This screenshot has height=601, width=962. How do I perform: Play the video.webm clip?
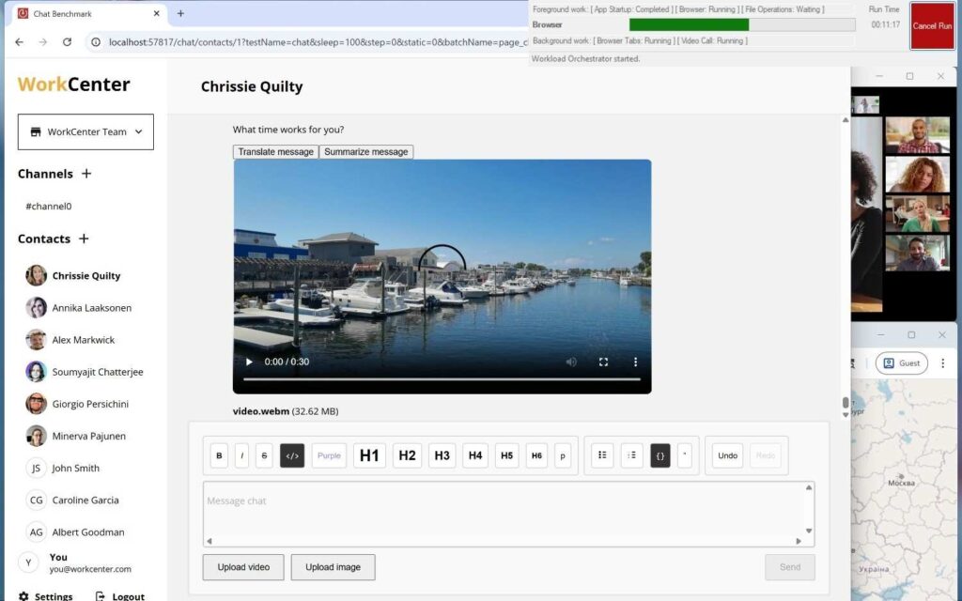[x=249, y=362]
